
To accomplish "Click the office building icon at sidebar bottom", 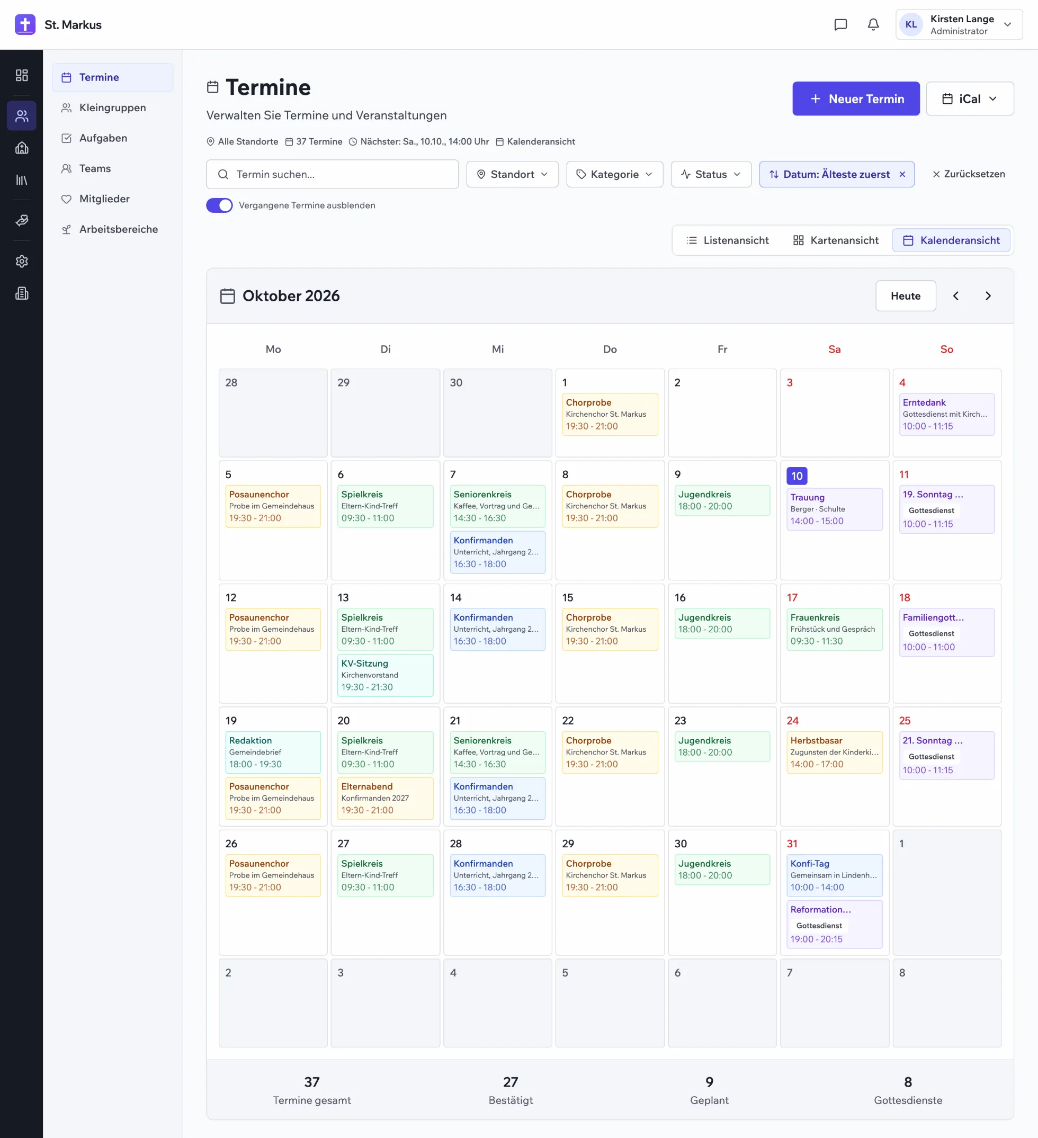I will 22,293.
